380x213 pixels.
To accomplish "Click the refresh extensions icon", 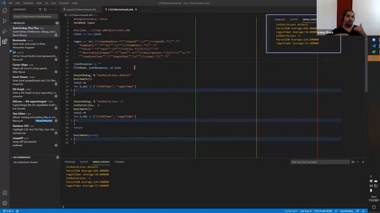I will pos(45,9).
